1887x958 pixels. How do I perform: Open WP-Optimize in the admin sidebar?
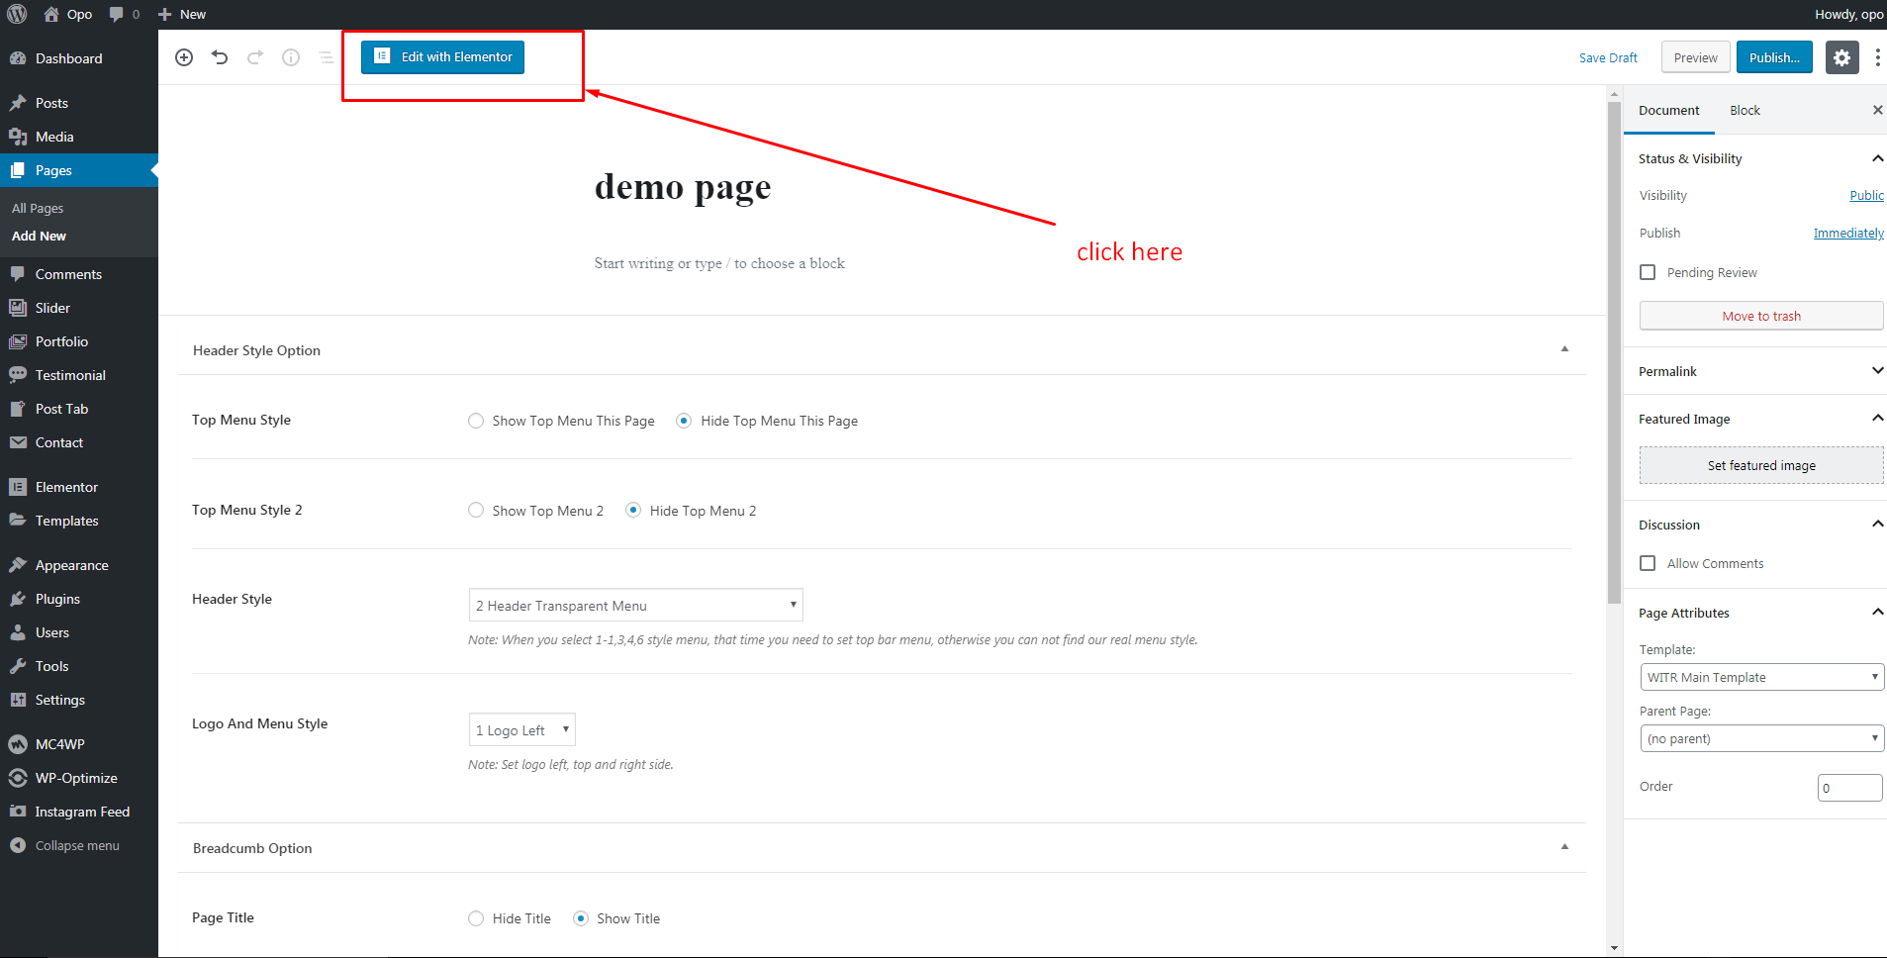[79, 778]
